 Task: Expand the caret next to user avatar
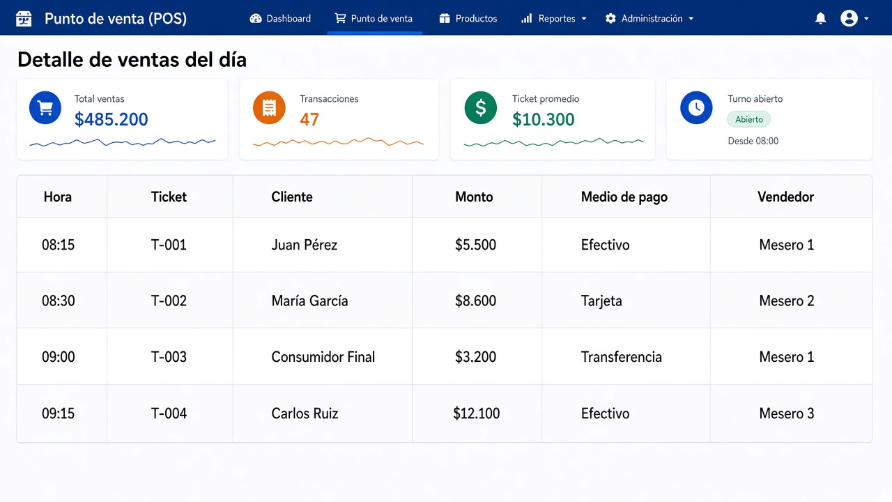[x=866, y=19]
